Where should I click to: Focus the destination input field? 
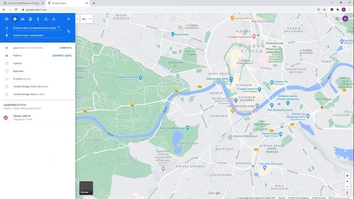37,35
